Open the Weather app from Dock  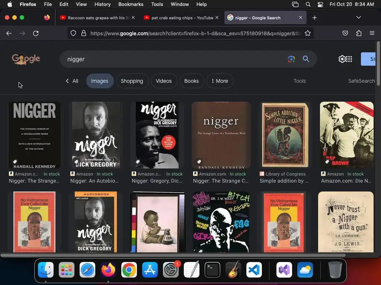pos(305,270)
